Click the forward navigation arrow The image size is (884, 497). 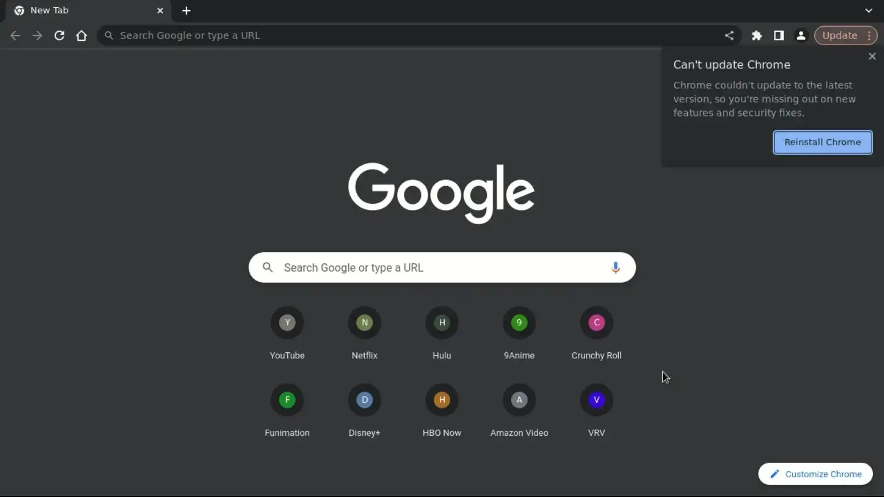(x=37, y=35)
